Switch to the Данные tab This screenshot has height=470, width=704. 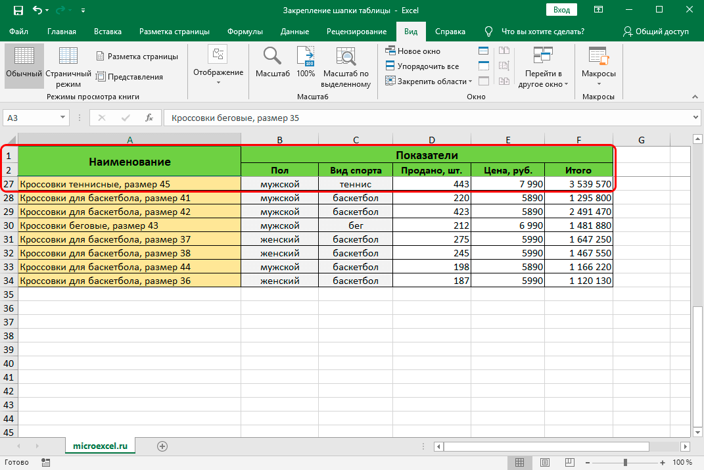pyautogui.click(x=294, y=32)
